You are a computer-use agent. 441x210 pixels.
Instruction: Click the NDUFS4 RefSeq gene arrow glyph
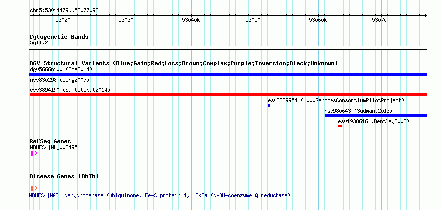click(x=33, y=153)
